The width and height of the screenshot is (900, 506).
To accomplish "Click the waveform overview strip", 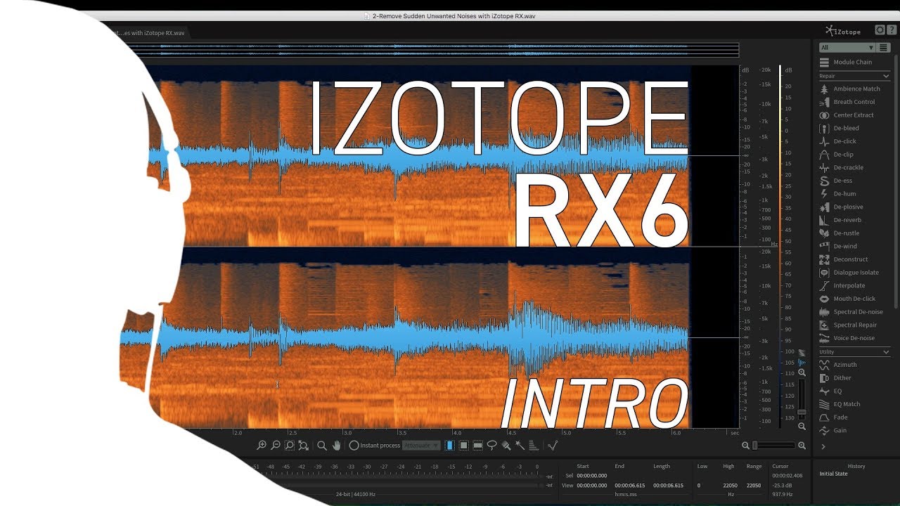I will [429, 51].
